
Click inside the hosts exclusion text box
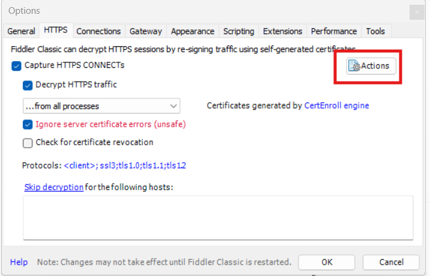pos(218,218)
